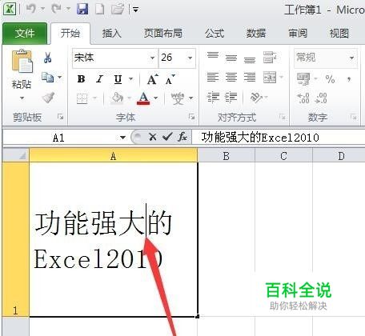Confirm the entry with the checkmark button
The width and height of the screenshot is (365, 336).
tap(167, 137)
